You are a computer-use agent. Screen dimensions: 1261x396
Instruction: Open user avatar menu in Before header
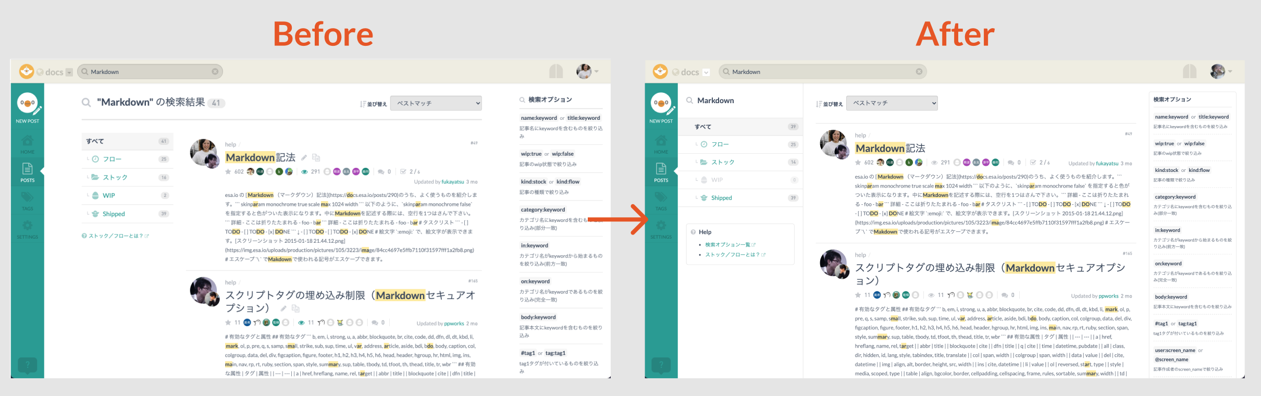pyautogui.click(x=587, y=71)
